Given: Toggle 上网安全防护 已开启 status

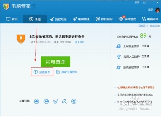Looking at the screenshot, I should (x=145, y=46).
